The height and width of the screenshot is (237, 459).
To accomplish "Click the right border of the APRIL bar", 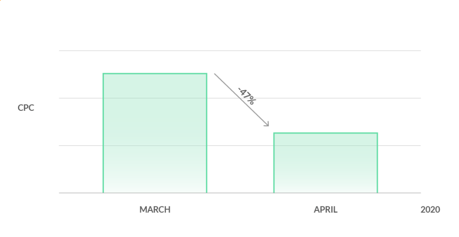I will 377,163.
